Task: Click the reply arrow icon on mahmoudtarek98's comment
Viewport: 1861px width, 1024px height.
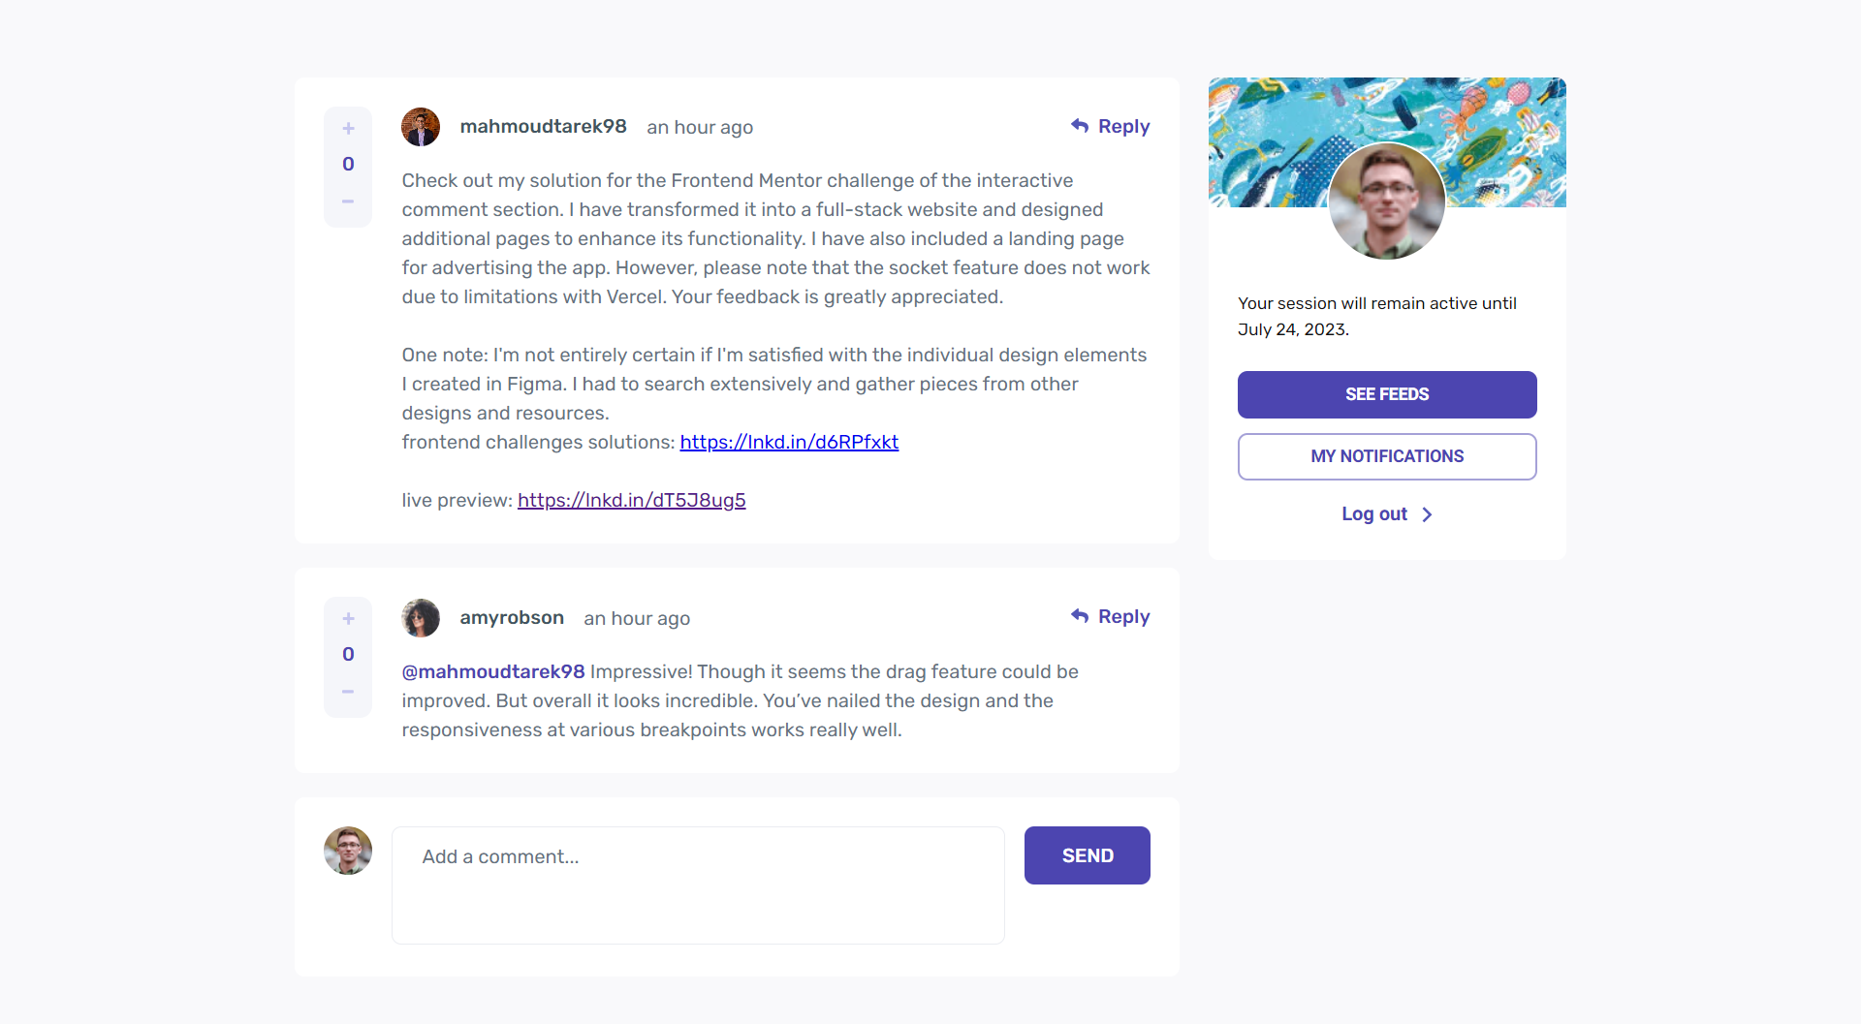Action: tap(1080, 125)
